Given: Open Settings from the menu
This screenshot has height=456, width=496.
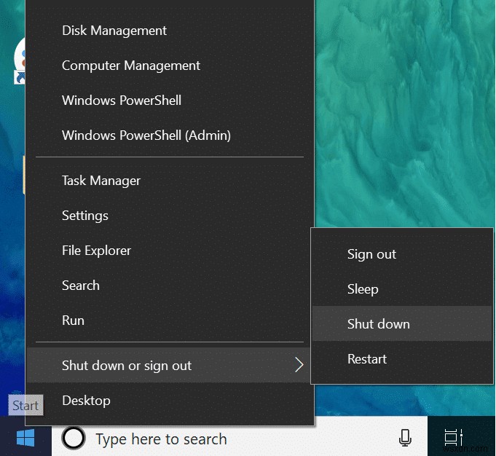Looking at the screenshot, I should tap(85, 216).
